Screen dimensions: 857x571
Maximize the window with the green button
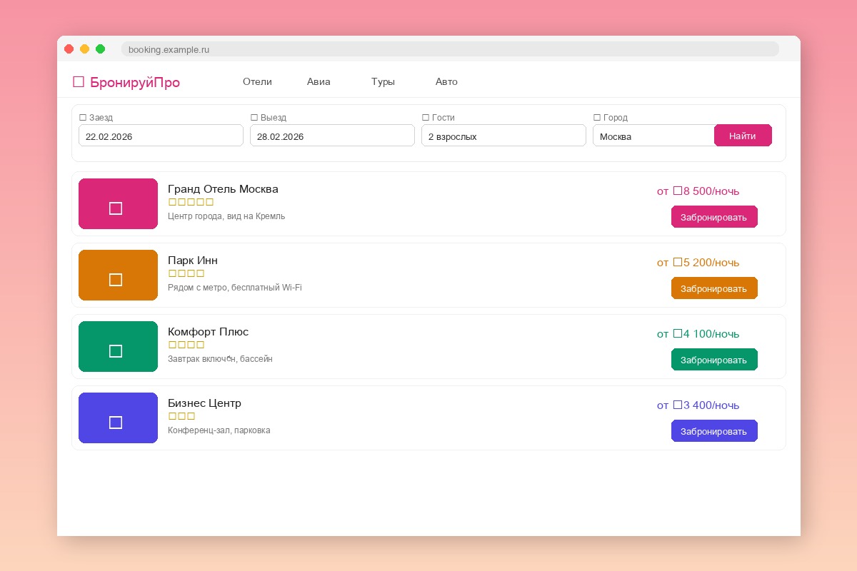click(x=101, y=49)
